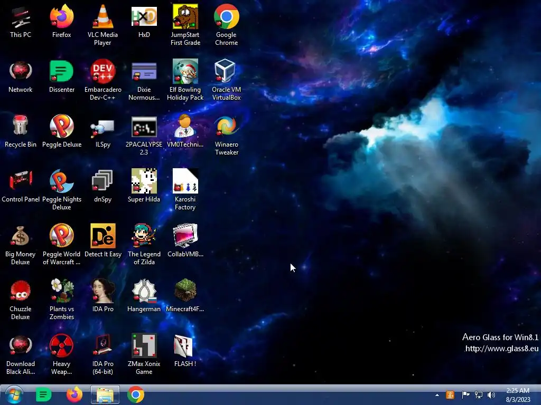Select the Heavy Weap... shortcut
The width and height of the screenshot is (541, 405).
tap(61, 354)
